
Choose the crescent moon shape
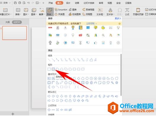click(x=49, y=87)
